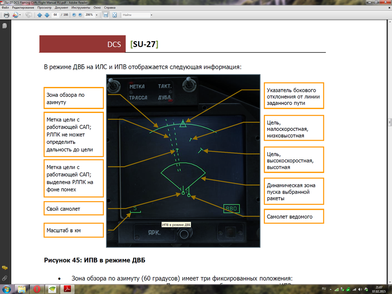Click the Найти search field
This screenshot has width=392, height=294.
(x=136, y=15)
